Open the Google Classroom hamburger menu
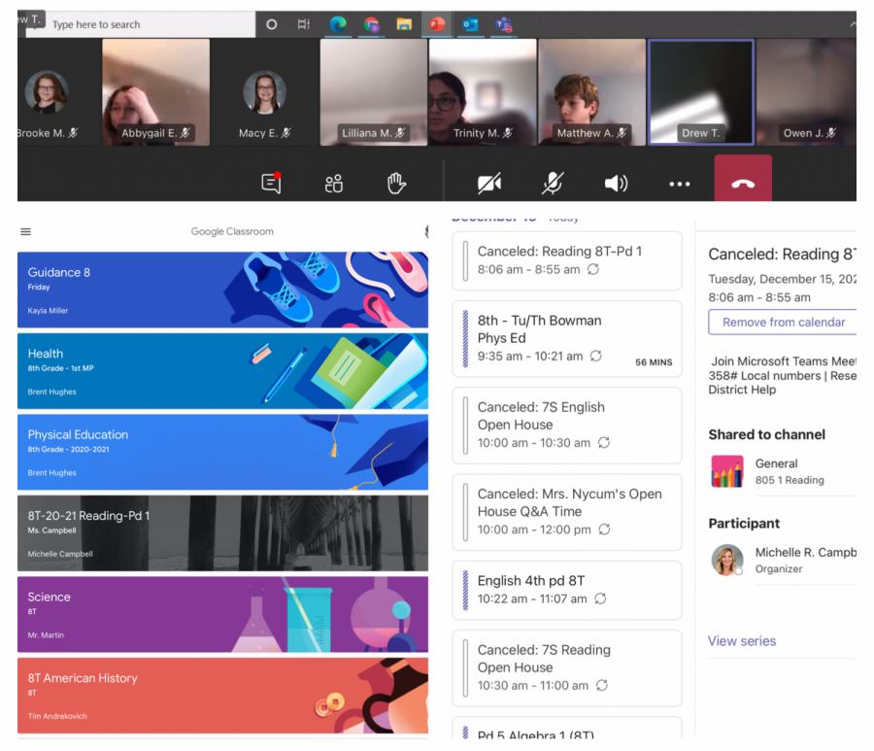Image resolution: width=874 pixels, height=751 pixels. click(x=25, y=231)
